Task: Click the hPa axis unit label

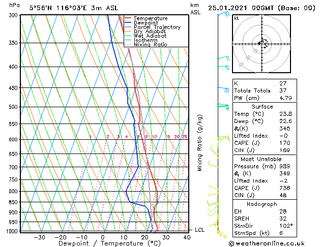Action: [x=14, y=5]
